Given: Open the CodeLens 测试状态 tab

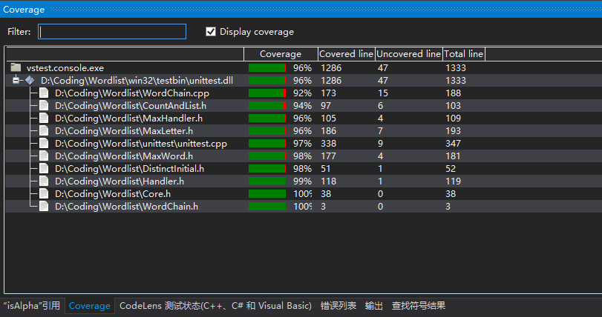Looking at the screenshot, I should point(215,306).
